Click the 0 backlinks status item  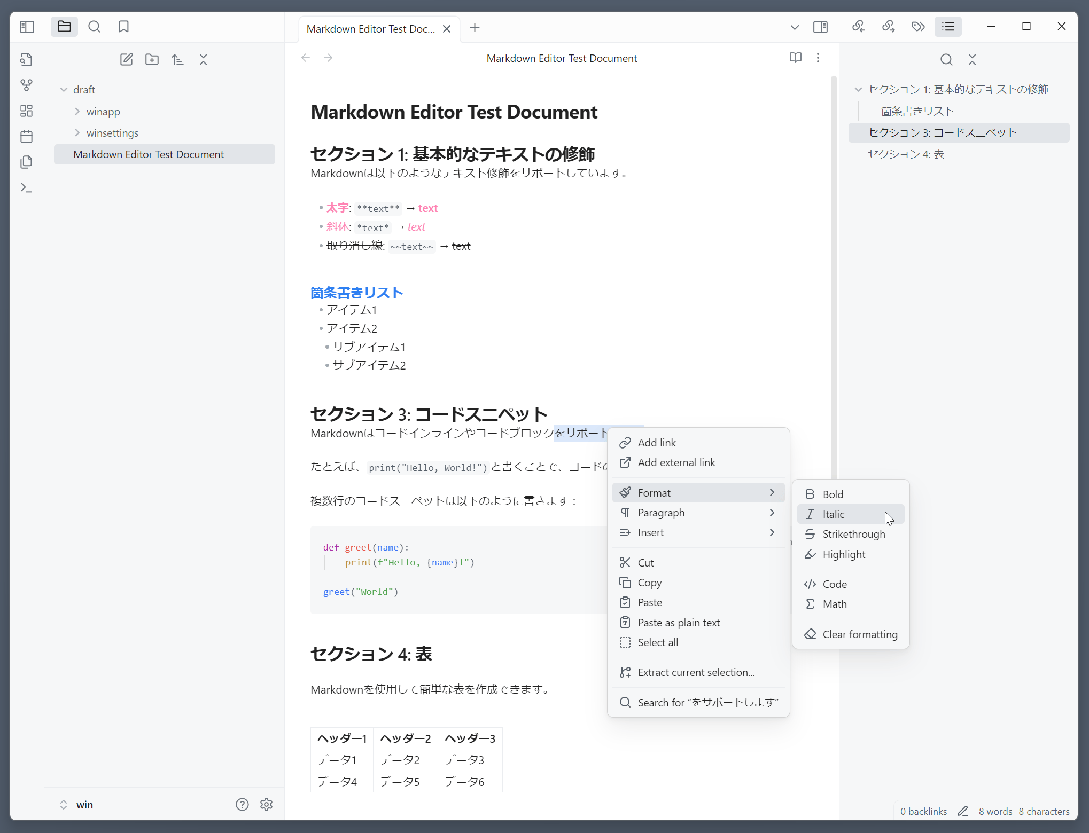point(923,811)
